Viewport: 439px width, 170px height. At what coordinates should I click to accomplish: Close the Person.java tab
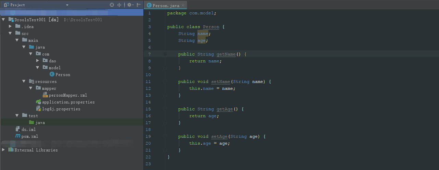(x=183, y=5)
